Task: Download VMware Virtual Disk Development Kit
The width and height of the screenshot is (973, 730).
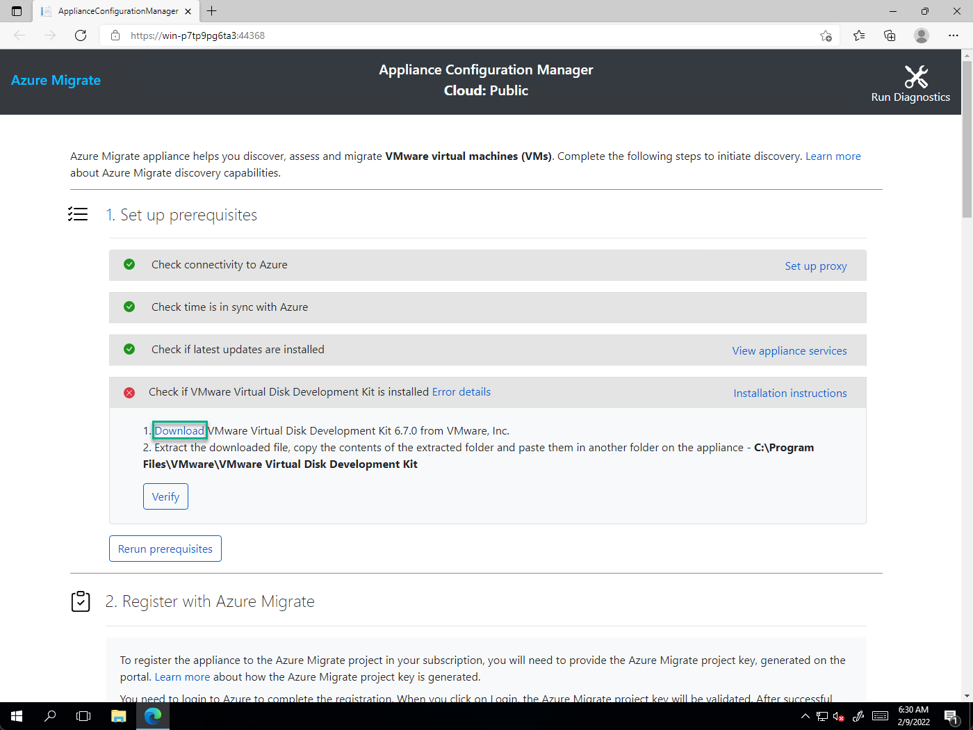Action: [x=179, y=431]
